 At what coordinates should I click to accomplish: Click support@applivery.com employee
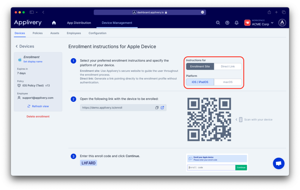[38, 98]
